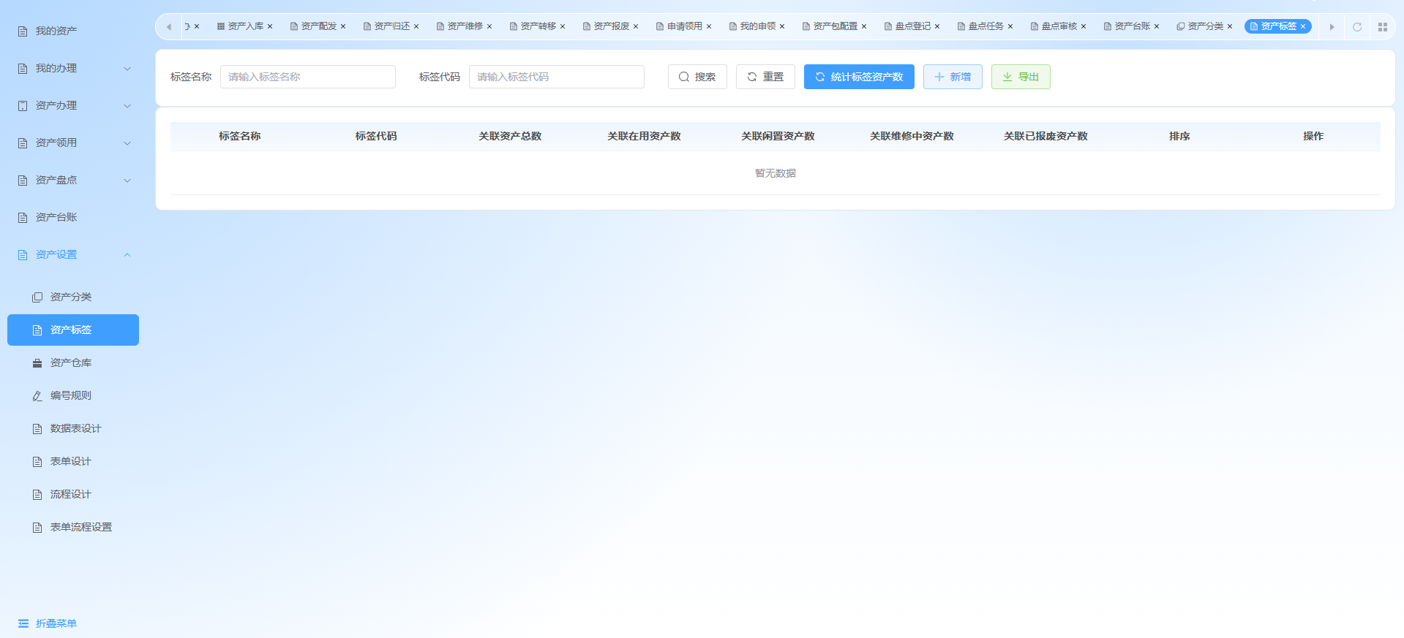This screenshot has height=638, width=1404.
Task: Open 数据表设计 in the sidebar submenu
Action: pyautogui.click(x=73, y=428)
